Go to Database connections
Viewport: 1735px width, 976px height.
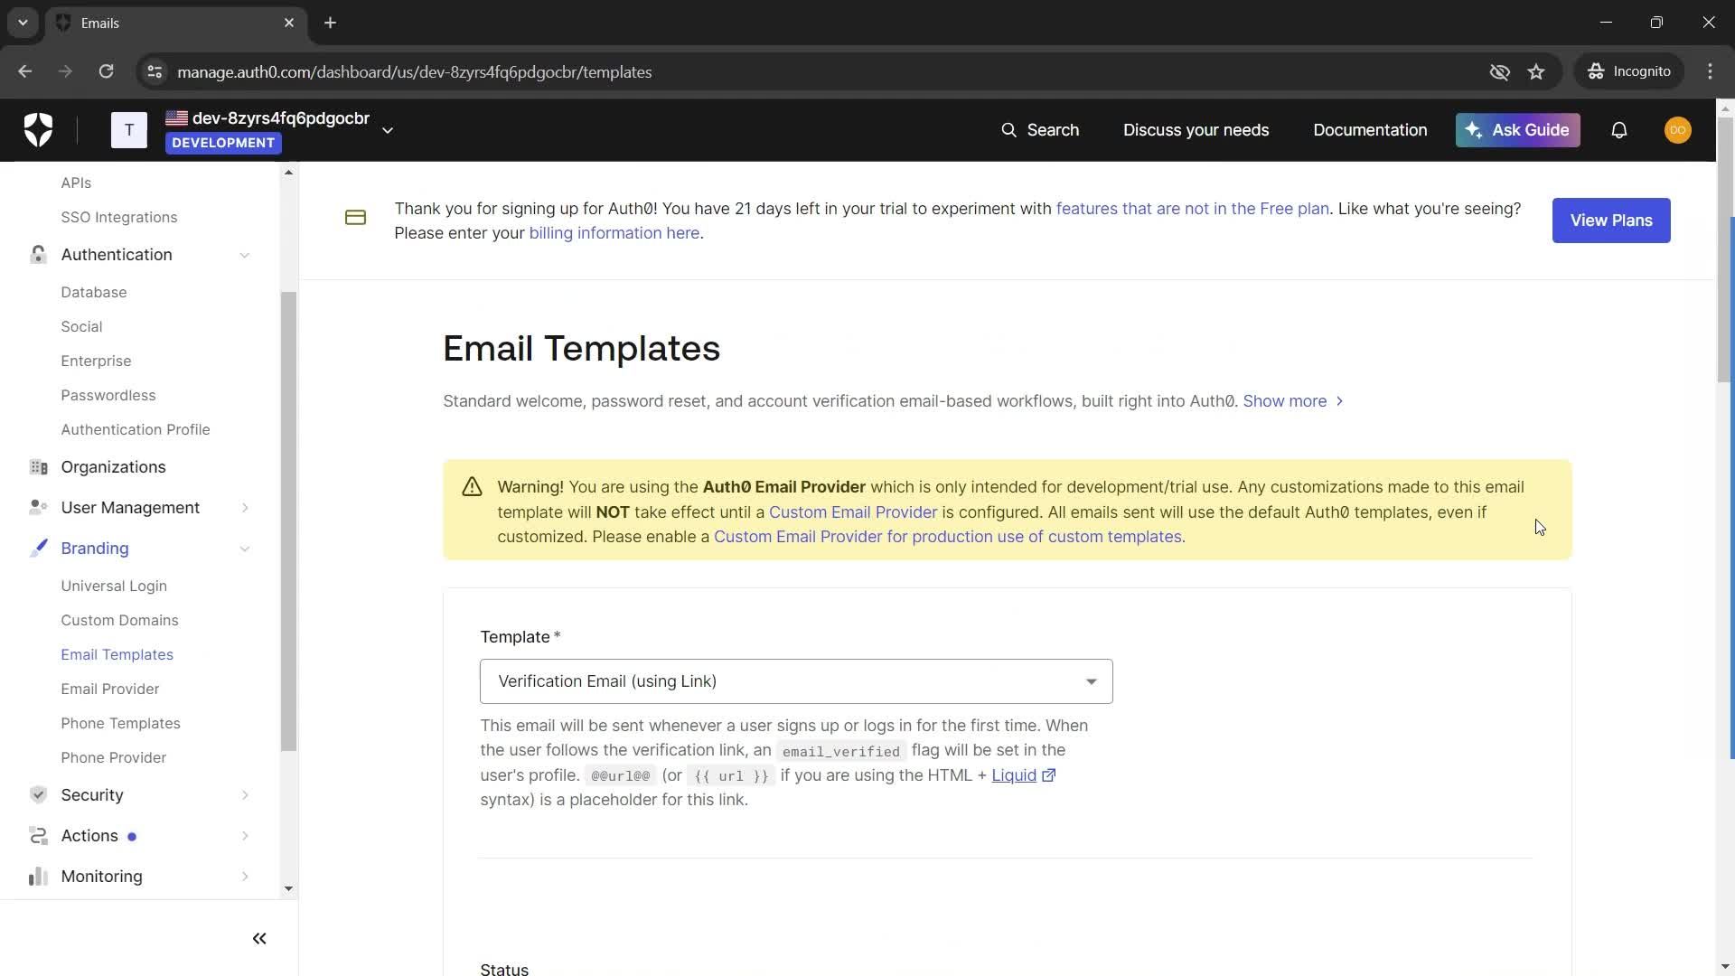tap(94, 292)
